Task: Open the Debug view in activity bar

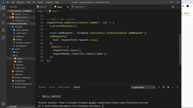Action: pos(3,30)
